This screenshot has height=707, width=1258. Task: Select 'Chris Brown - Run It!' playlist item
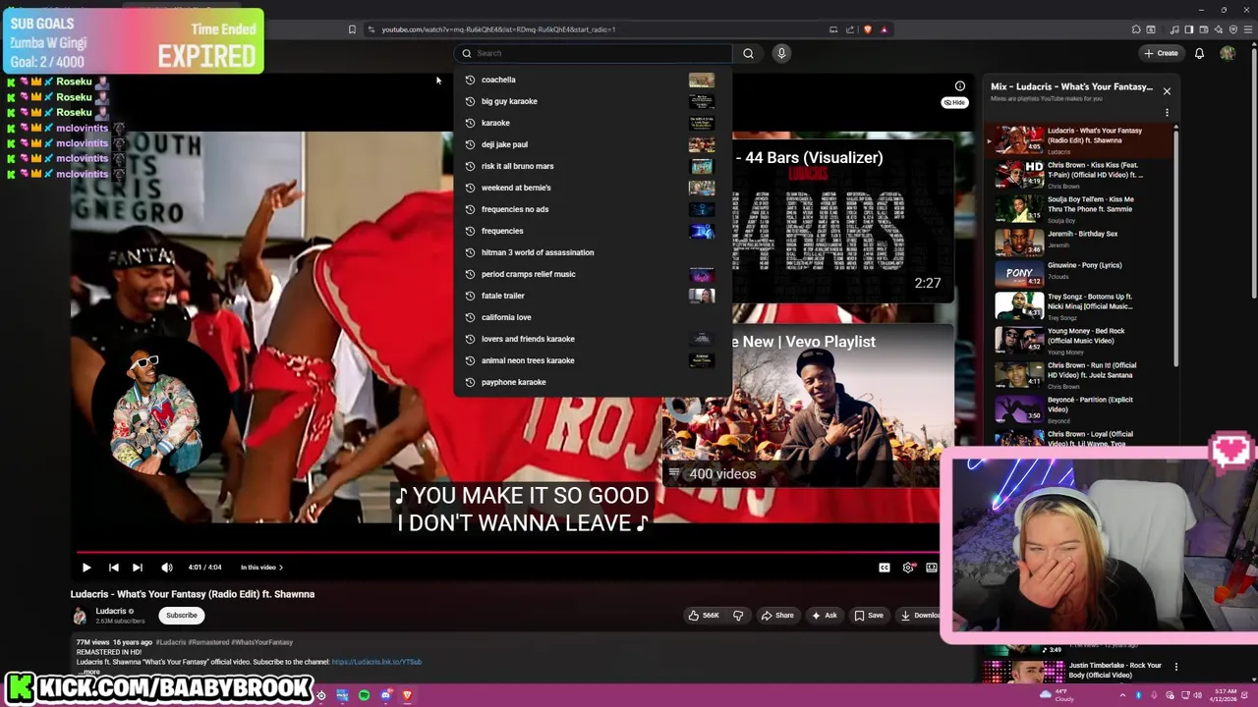(x=1081, y=374)
